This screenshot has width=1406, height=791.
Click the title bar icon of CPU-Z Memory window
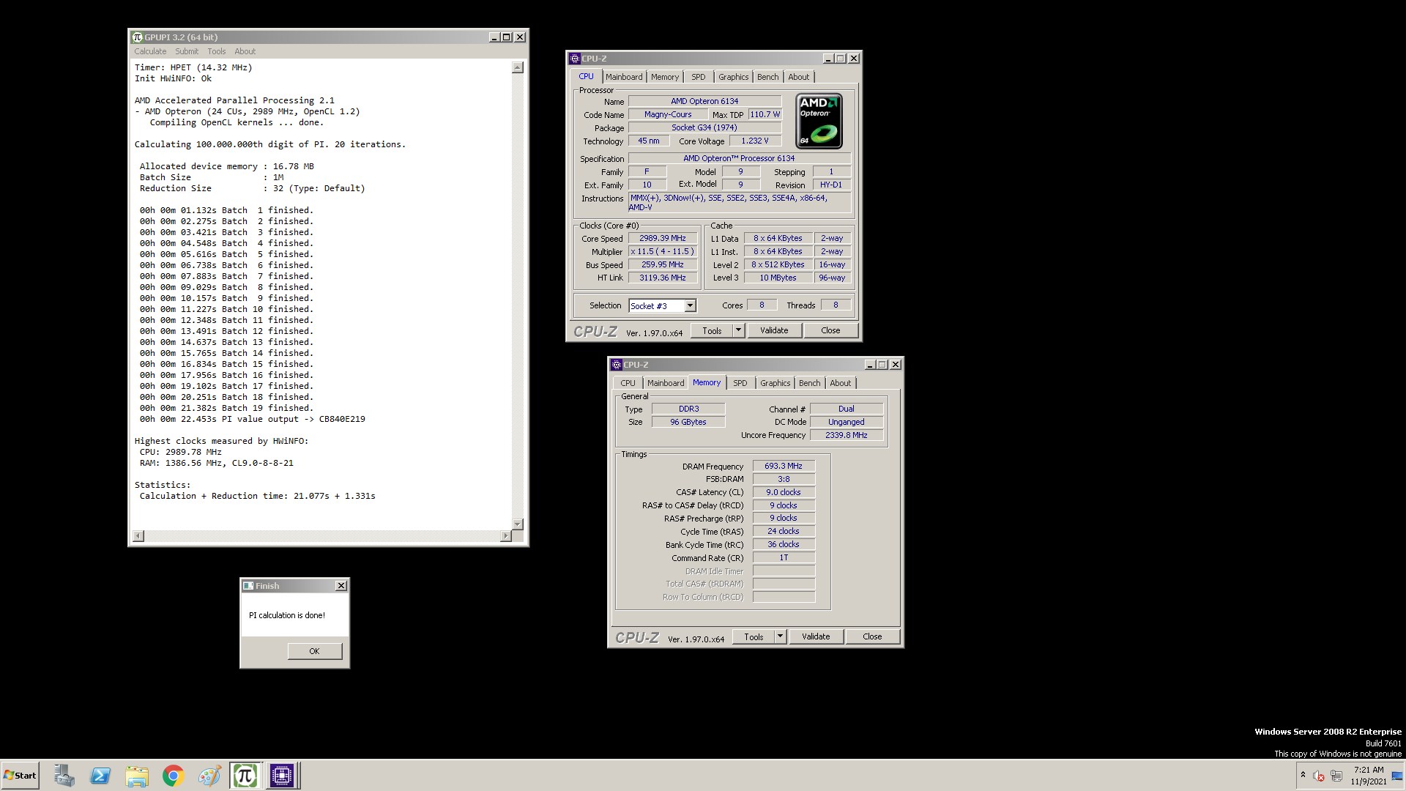coord(617,365)
